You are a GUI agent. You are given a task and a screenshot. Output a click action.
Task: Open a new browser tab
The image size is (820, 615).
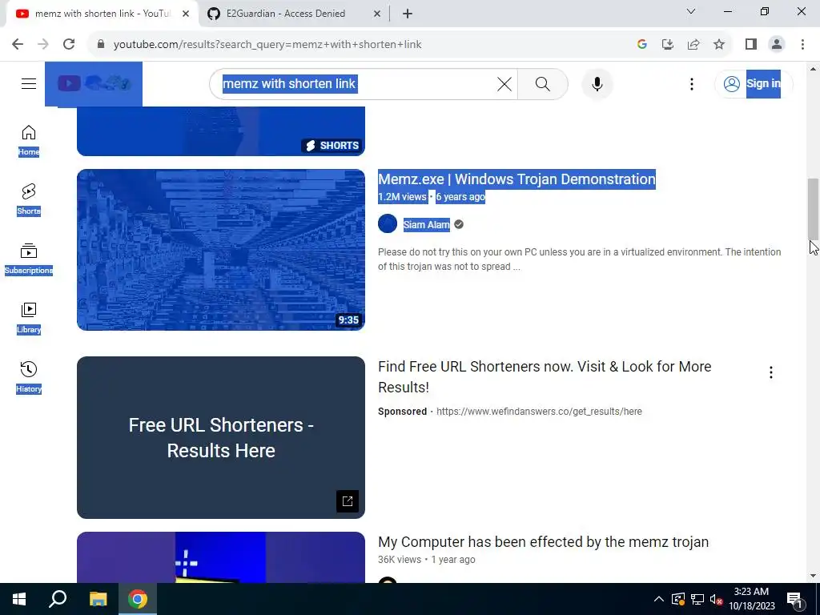click(x=408, y=14)
